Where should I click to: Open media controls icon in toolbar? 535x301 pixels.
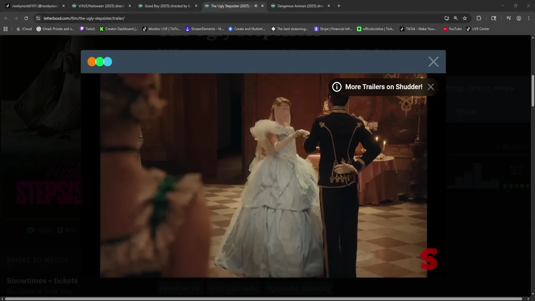click(x=509, y=18)
